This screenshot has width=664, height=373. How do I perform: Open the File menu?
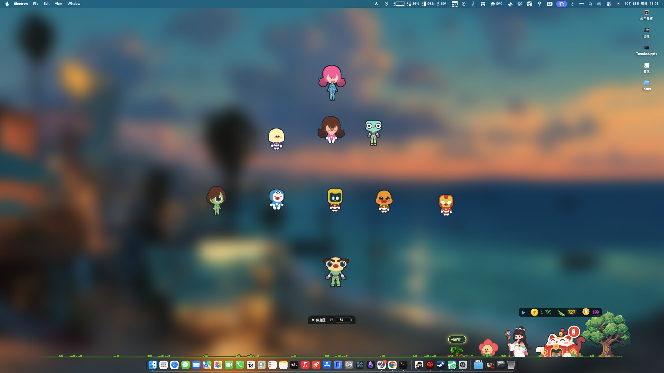pos(36,4)
